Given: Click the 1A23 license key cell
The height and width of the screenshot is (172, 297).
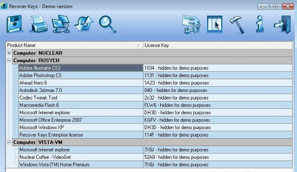Looking at the screenshot, I should point(218,83).
